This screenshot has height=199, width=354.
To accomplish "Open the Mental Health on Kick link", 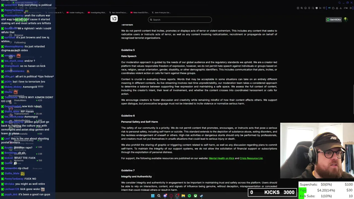I will point(222,158).
